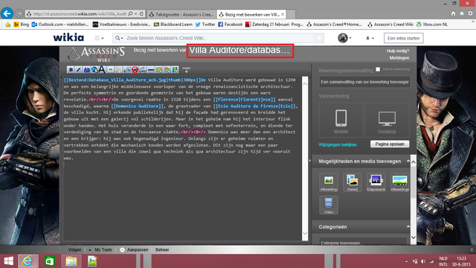
Task: Open the user avatar dropdown
Action: 344,38
